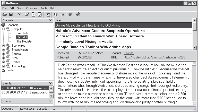The width and height of the screenshot is (198, 112).
Task: Click the Slashdot channel link
Action: pyautogui.click(x=128, y=53)
